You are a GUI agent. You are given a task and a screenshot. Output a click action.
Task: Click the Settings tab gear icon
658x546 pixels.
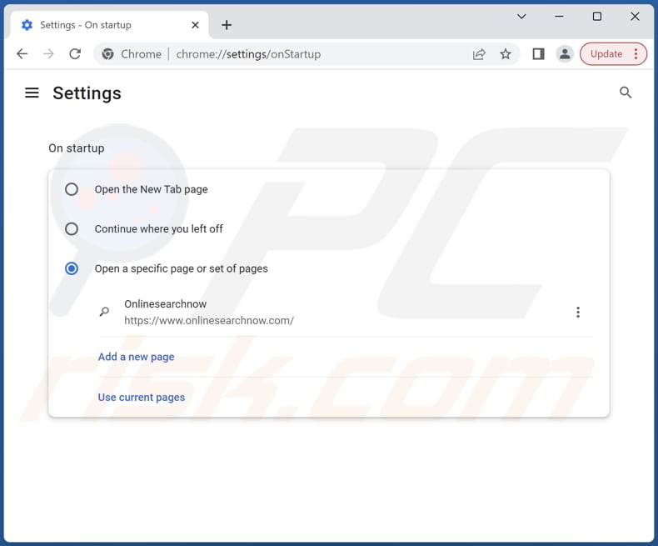(27, 25)
